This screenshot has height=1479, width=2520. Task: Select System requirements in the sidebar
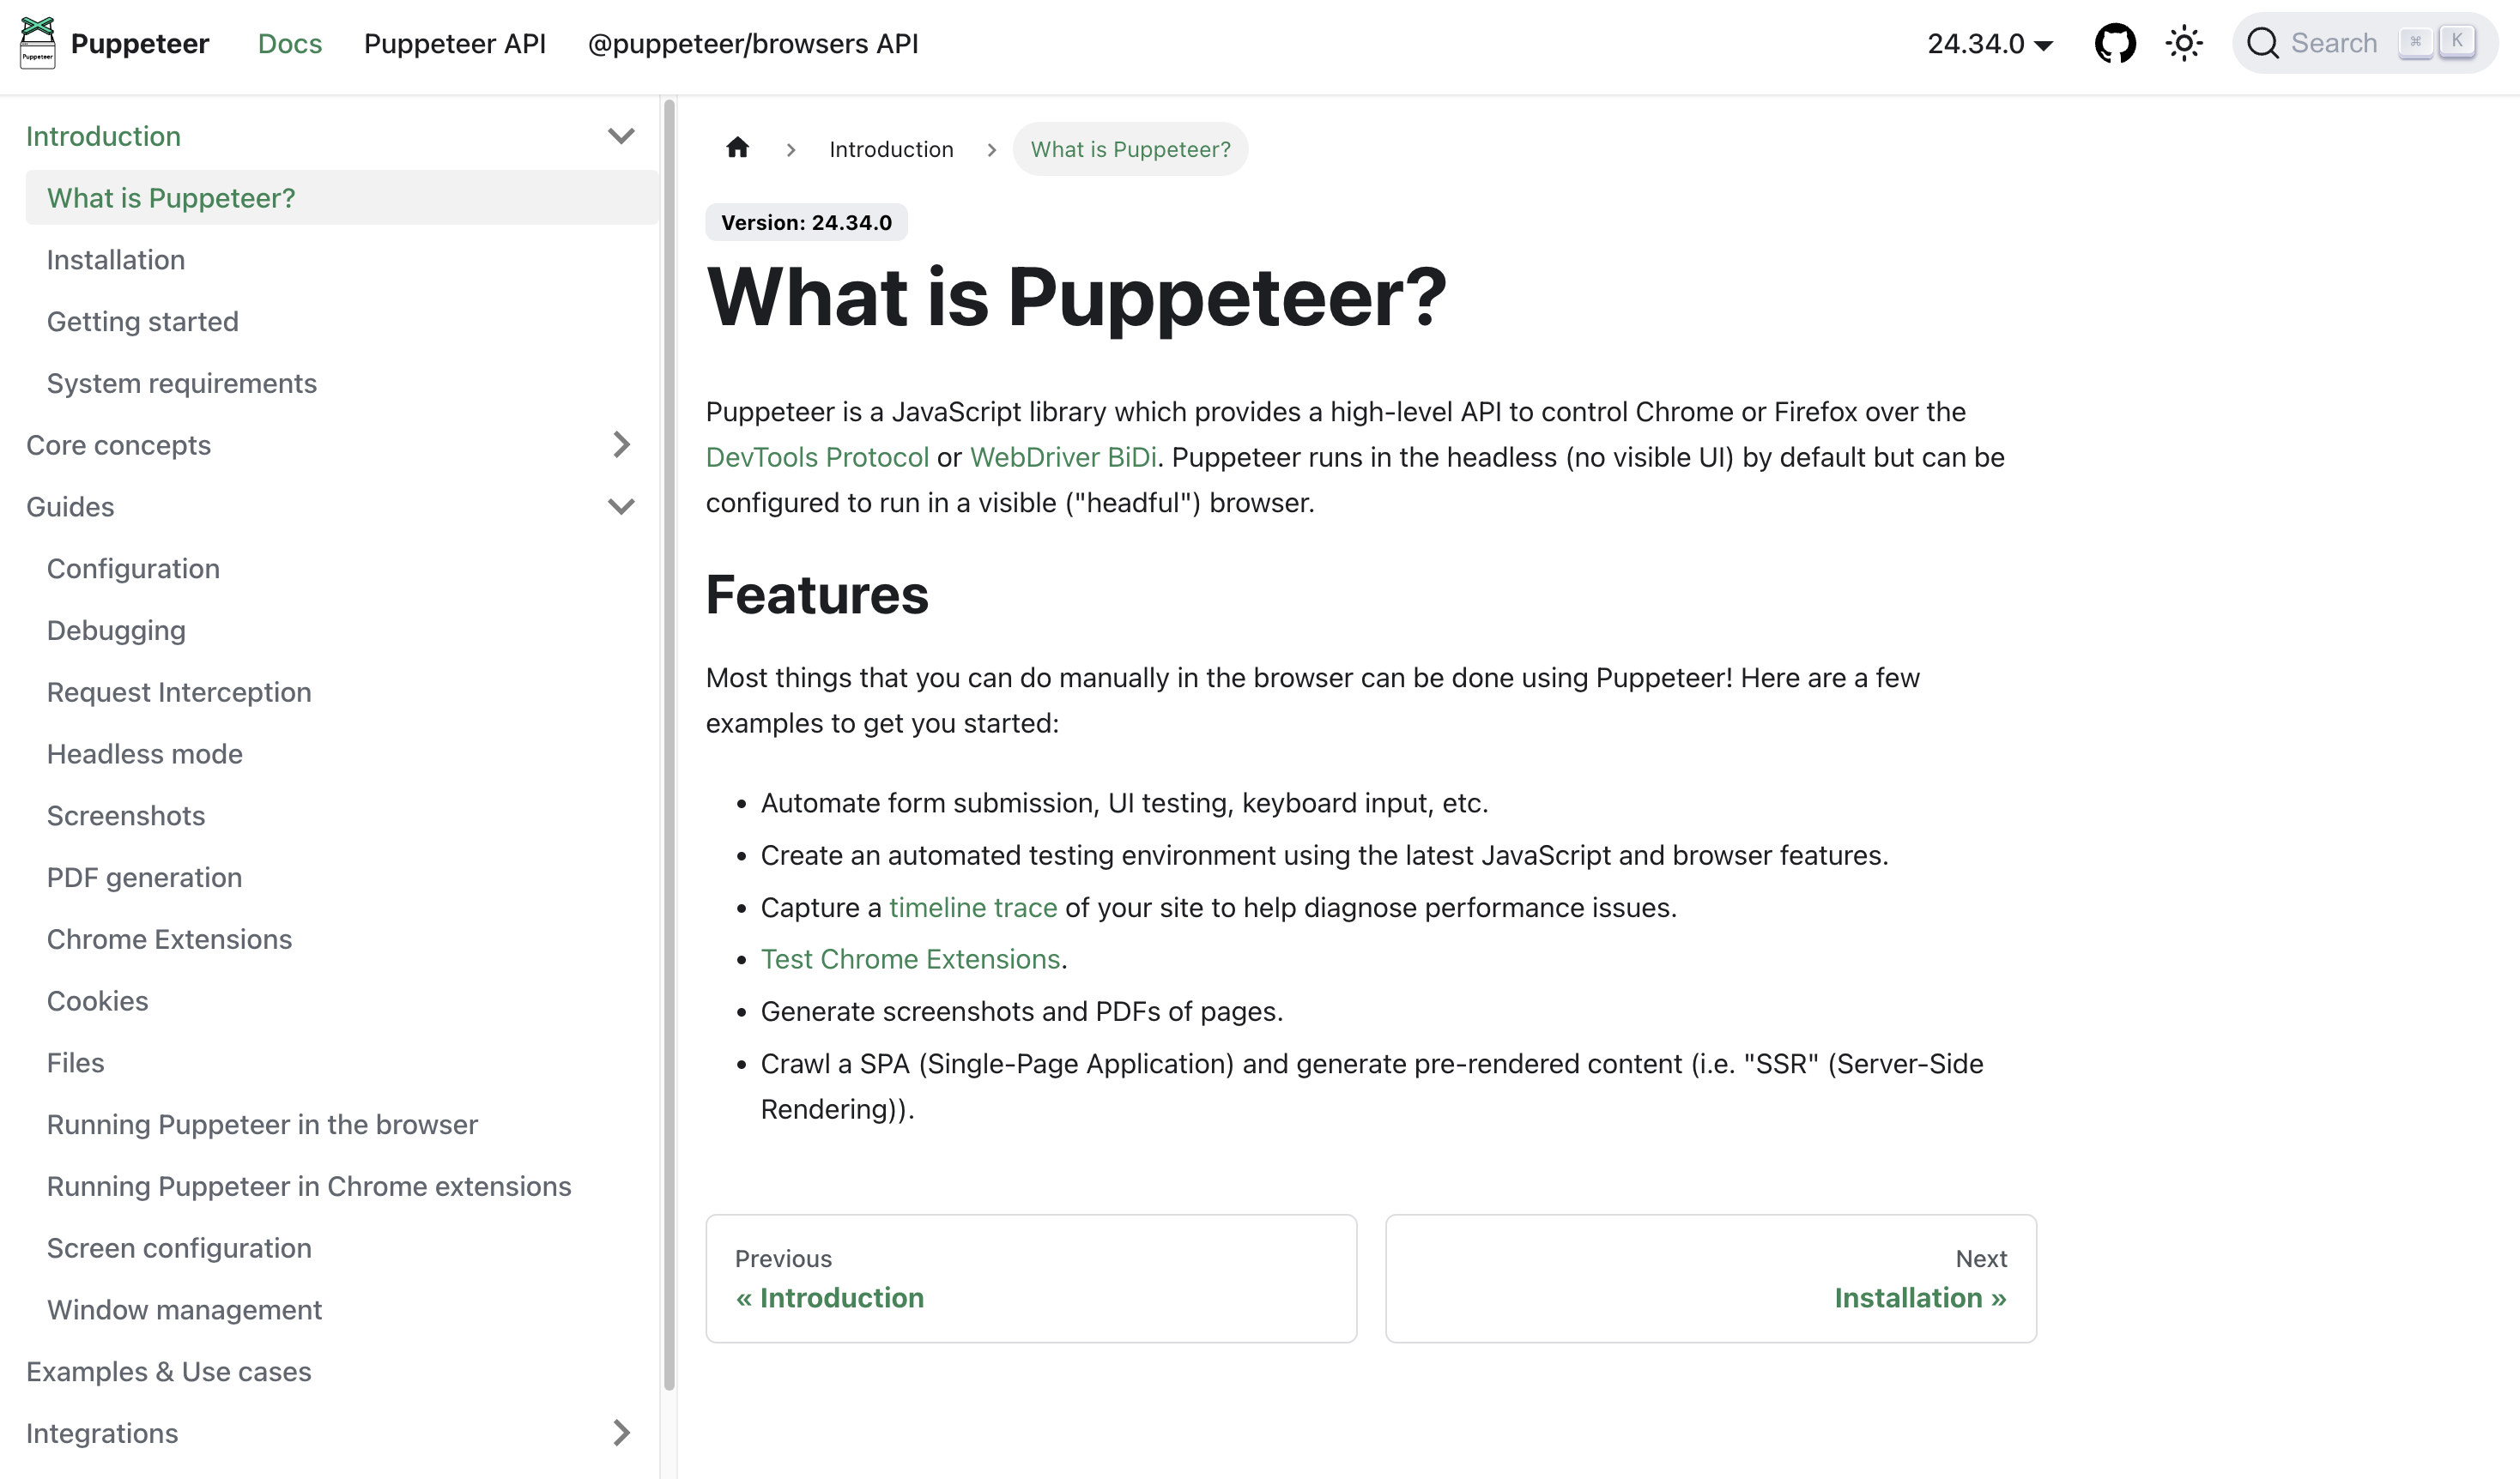pyautogui.click(x=182, y=383)
